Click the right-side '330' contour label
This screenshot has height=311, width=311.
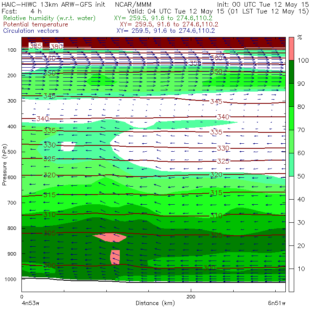[x=223, y=148]
